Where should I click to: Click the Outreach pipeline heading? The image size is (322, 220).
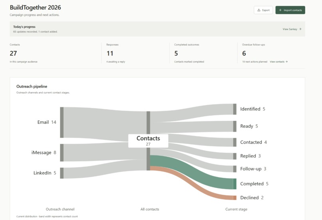tap(32, 86)
